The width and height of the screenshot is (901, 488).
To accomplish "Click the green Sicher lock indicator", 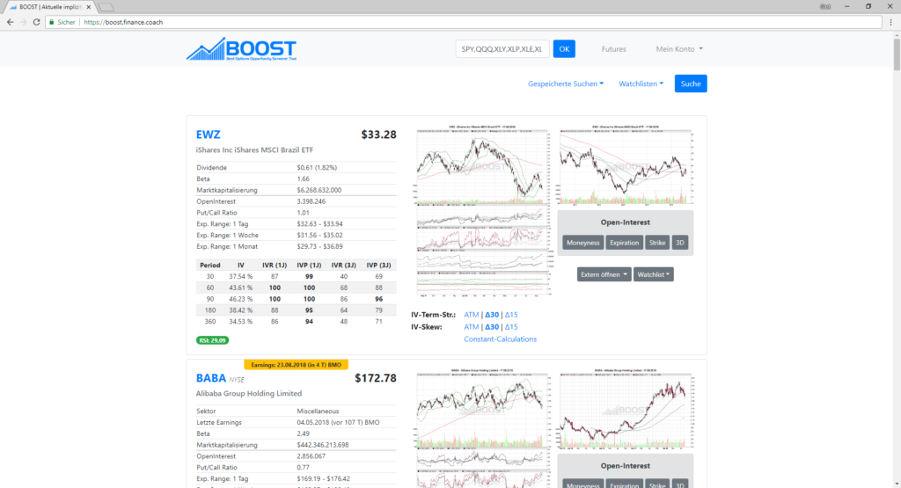I will click(x=62, y=22).
